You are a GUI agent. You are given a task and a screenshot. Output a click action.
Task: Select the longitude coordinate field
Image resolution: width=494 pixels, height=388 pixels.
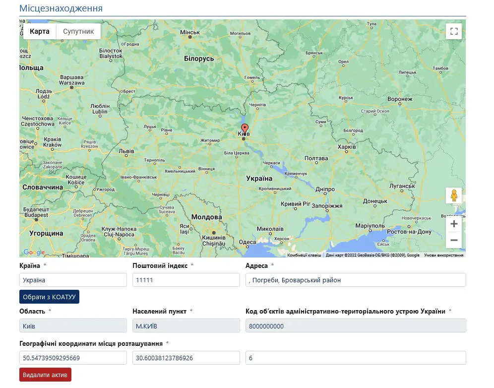(x=186, y=358)
